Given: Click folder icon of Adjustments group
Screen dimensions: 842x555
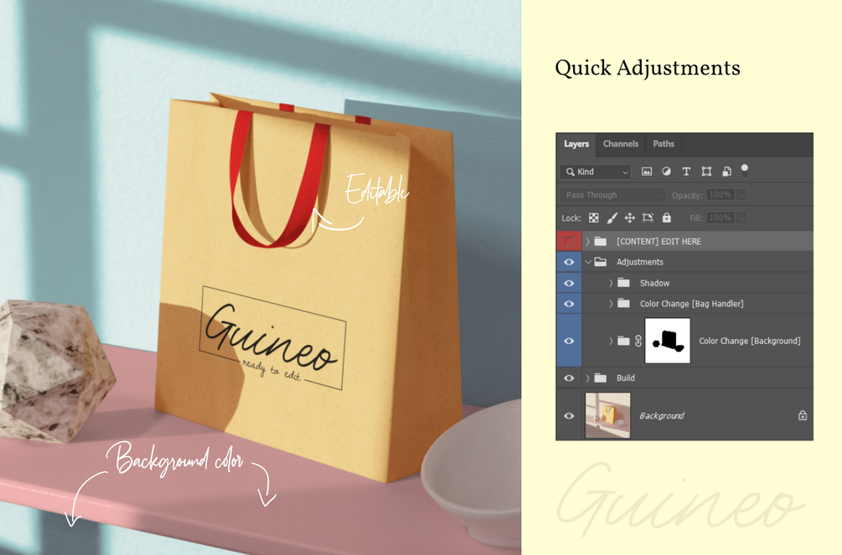Looking at the screenshot, I should pos(601,262).
